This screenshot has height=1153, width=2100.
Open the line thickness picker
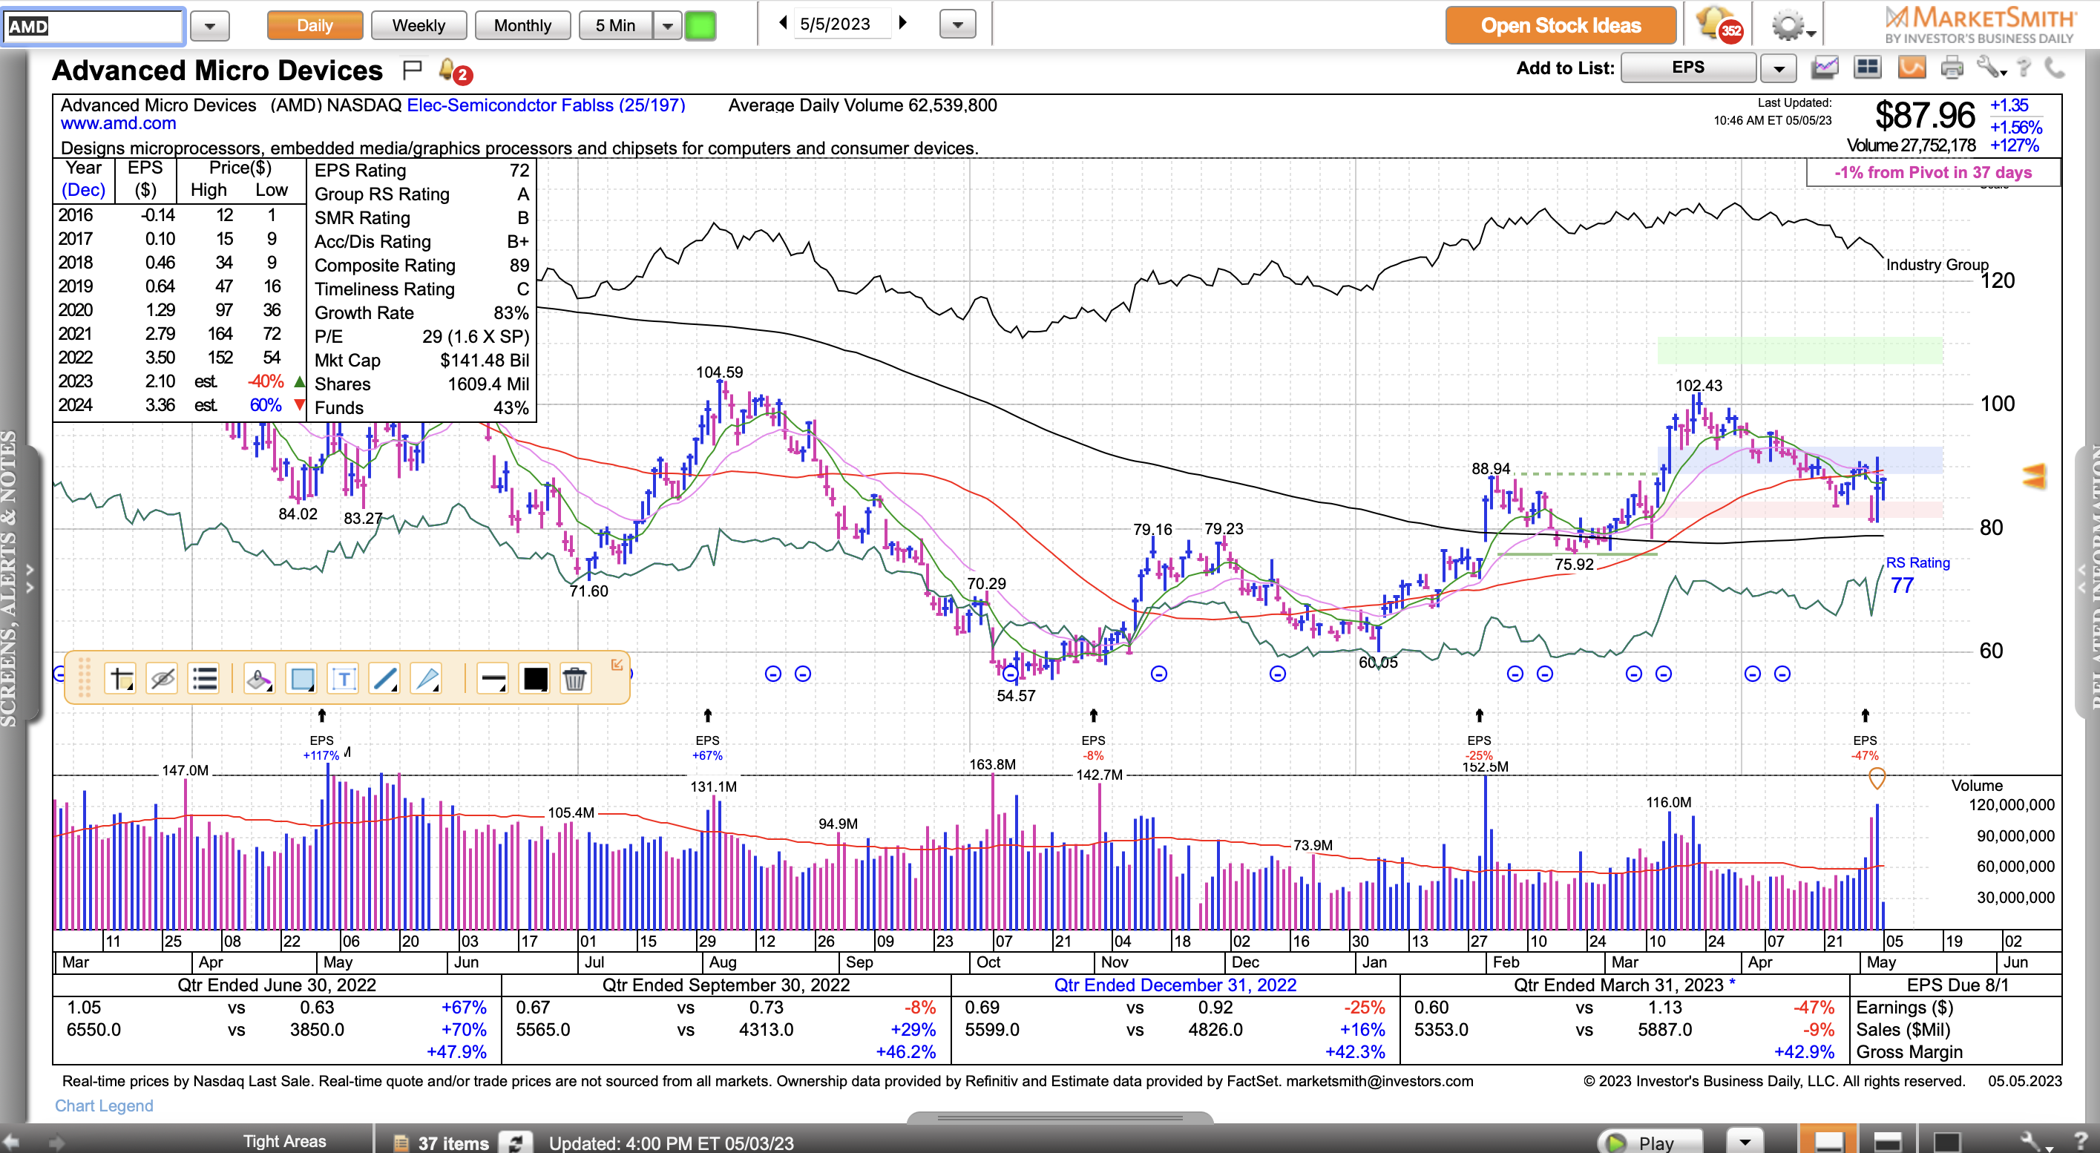[493, 678]
